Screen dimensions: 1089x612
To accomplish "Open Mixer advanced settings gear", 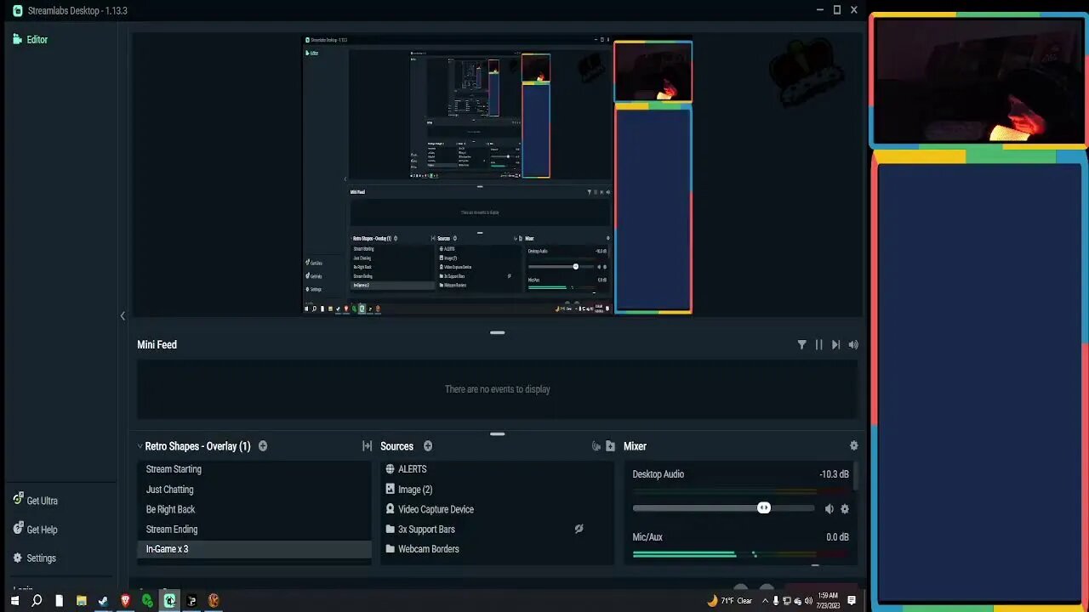I will (x=854, y=446).
